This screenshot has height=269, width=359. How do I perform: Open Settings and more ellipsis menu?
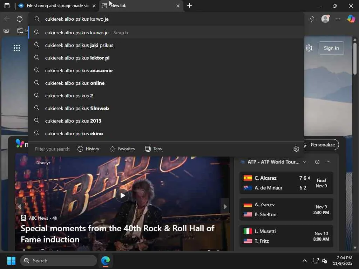click(x=338, y=19)
